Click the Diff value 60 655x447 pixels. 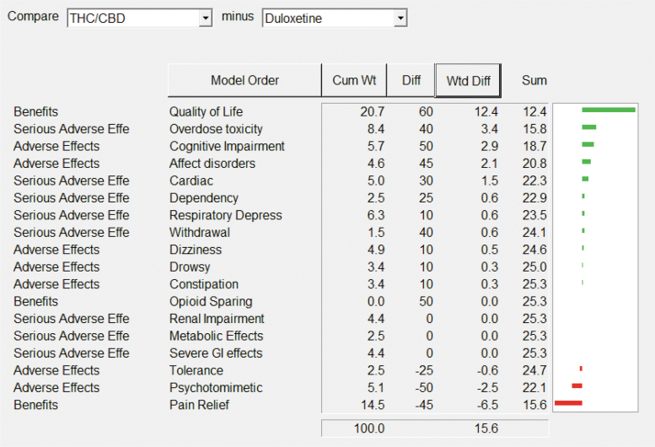coord(426,111)
